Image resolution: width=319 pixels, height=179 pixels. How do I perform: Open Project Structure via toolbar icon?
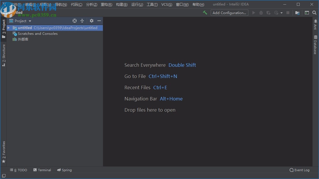point(297,13)
